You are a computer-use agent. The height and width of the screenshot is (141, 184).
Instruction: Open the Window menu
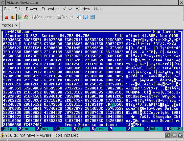click(83, 9)
